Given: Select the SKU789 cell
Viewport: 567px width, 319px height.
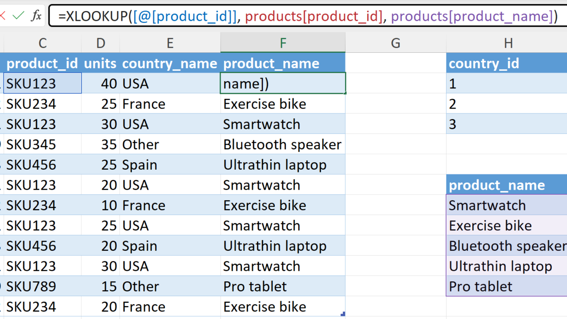Looking at the screenshot, I should pos(43,286).
